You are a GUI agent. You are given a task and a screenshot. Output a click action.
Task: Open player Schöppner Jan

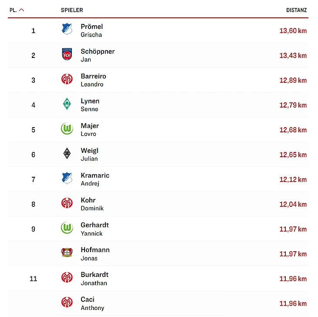click(98, 55)
